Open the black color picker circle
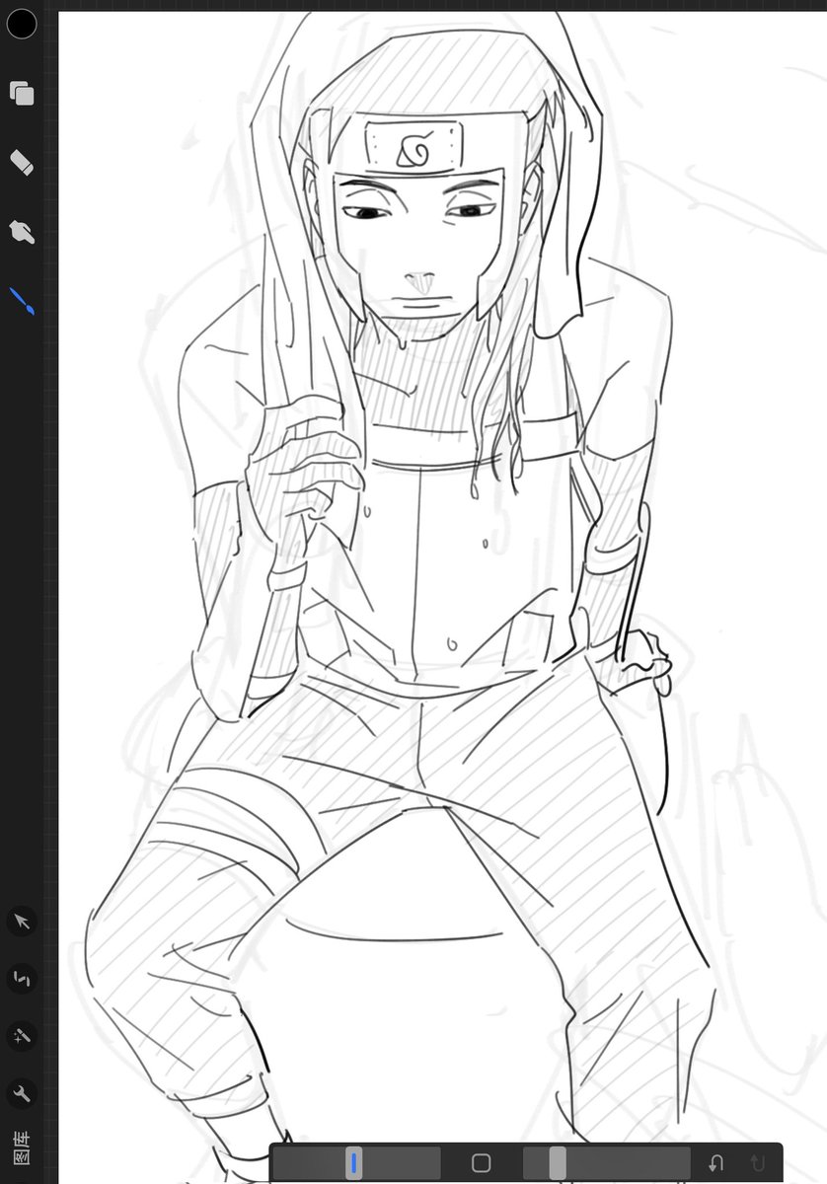This screenshot has width=827, height=1184. coord(22,24)
